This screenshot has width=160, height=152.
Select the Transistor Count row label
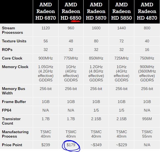click(x=11, y=121)
